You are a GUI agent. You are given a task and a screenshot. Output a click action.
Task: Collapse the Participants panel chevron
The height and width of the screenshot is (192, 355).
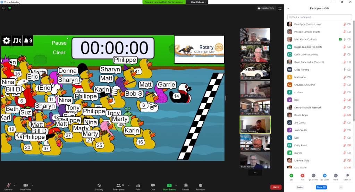click(288, 8)
